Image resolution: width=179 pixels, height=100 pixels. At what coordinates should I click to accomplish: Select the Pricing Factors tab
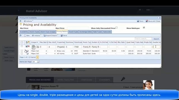pyautogui.click(x=62, y=32)
